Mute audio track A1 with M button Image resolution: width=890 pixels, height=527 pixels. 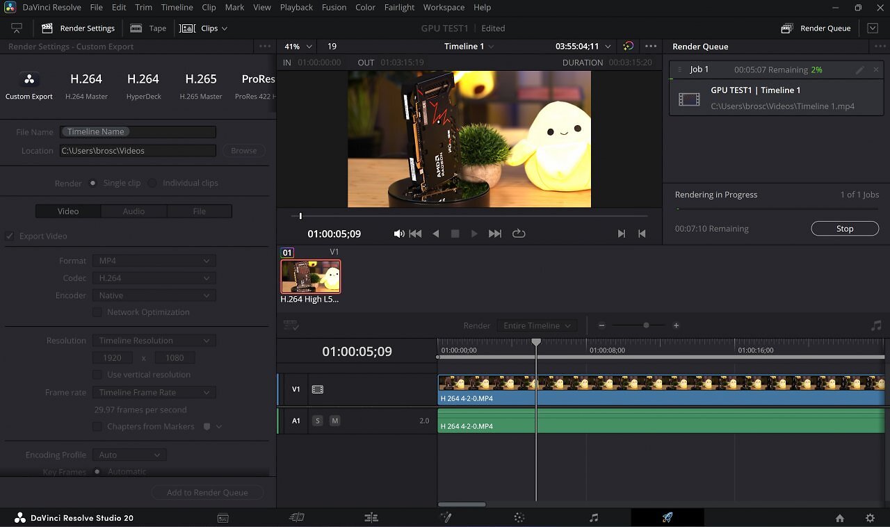click(334, 421)
